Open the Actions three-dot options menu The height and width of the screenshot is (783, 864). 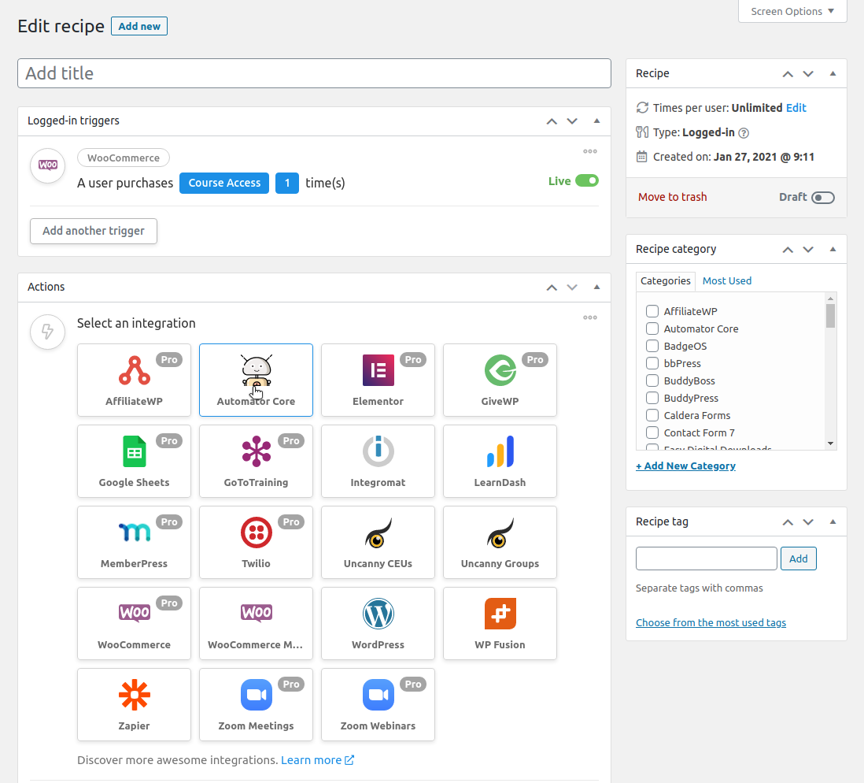point(590,317)
